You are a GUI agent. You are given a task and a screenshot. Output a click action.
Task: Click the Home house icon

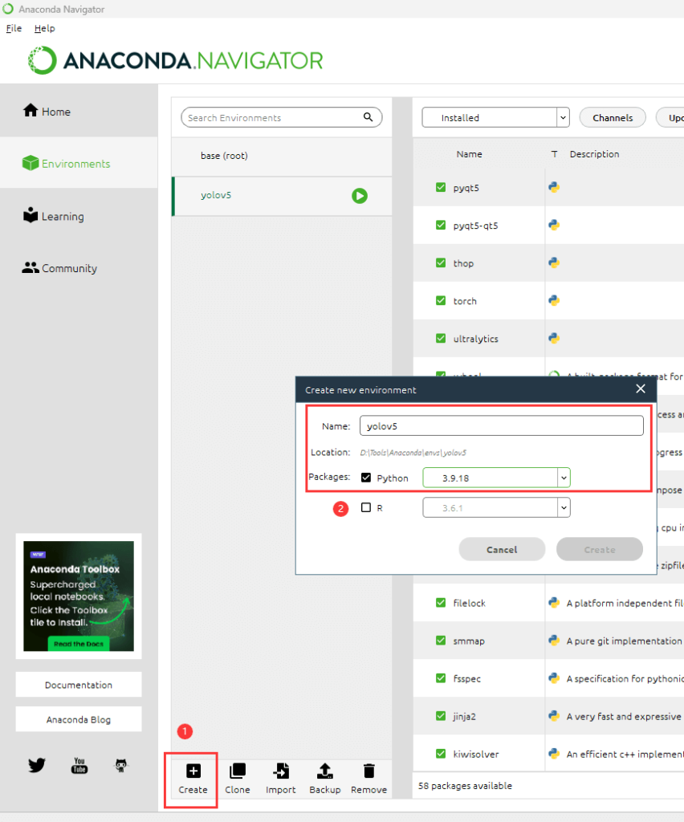tap(31, 110)
